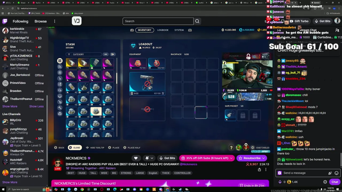Switch to the Following tab
The width and height of the screenshot is (342, 192).
pos(20,21)
